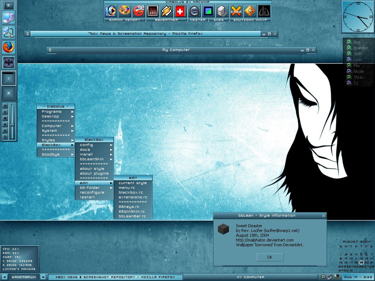
Task: Launch Firefox from the sidebar icon
Action: tap(9, 47)
